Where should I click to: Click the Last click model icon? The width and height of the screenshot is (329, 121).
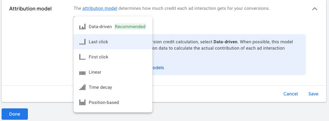(x=82, y=42)
